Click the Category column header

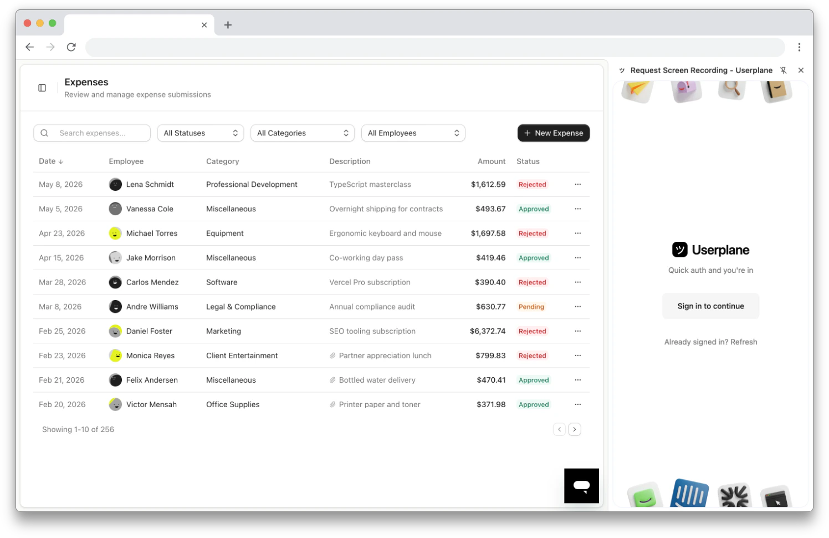coord(223,161)
